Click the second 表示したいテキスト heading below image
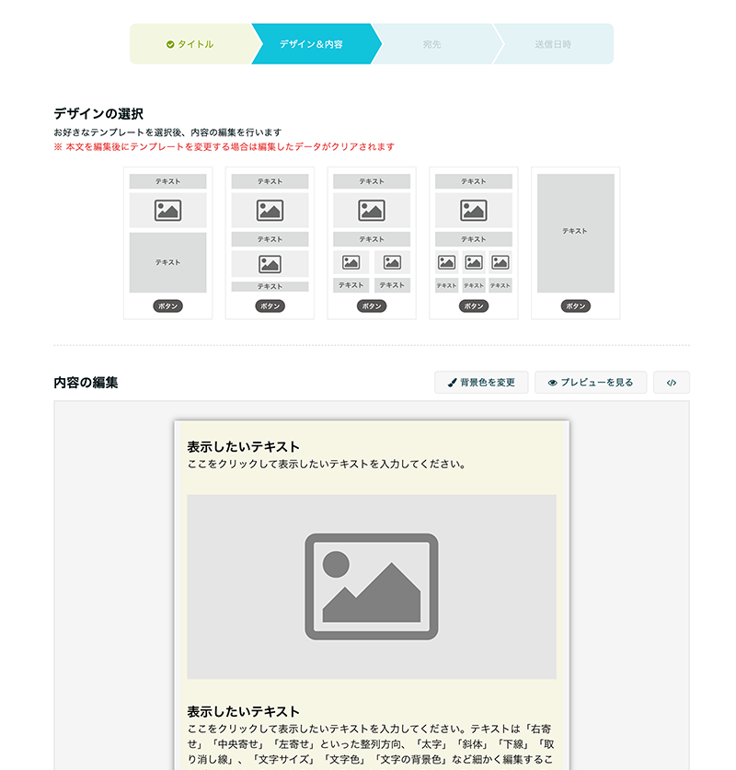 click(243, 711)
